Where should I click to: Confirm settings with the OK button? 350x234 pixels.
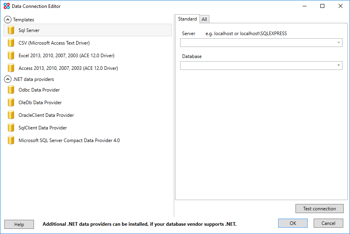[x=293, y=223]
